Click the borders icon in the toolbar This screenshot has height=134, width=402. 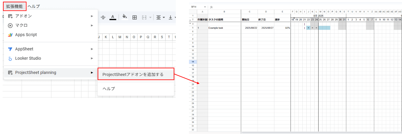[135, 17]
